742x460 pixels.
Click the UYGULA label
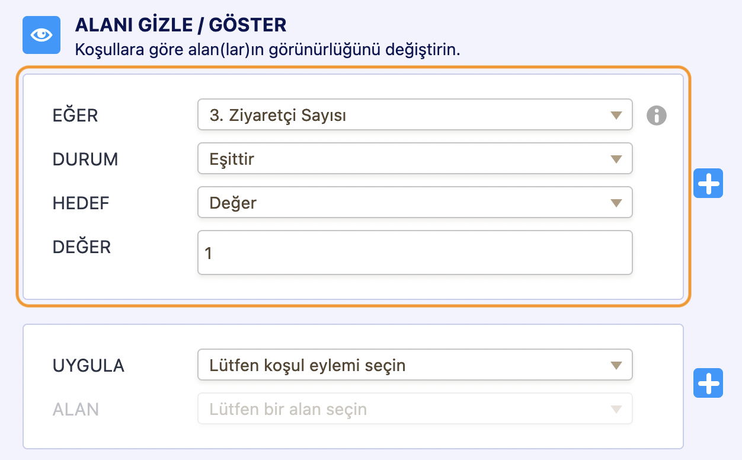point(88,366)
